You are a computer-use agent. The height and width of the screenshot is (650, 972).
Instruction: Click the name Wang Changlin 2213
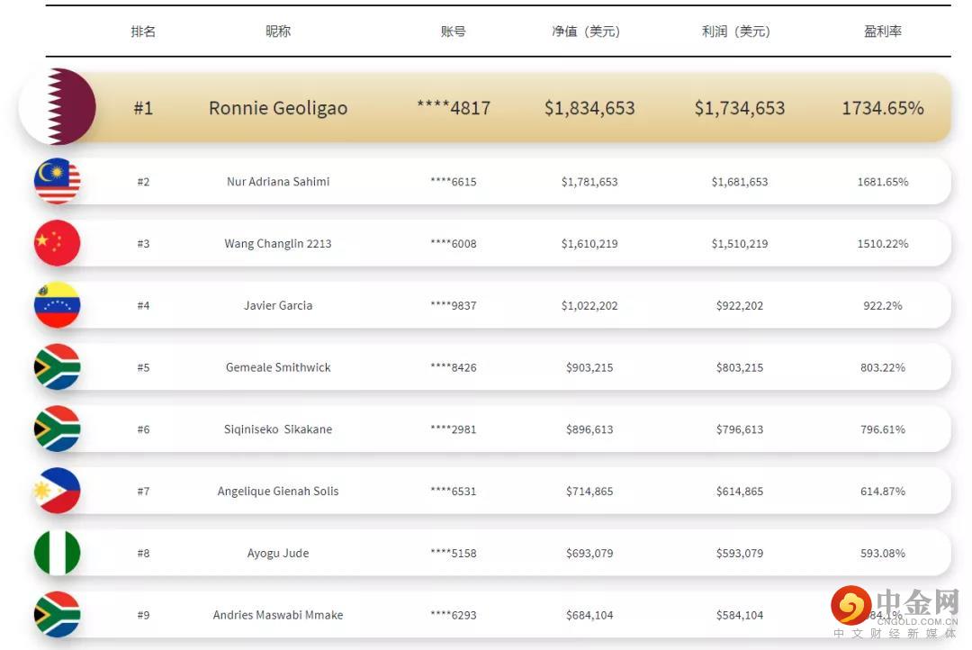coord(278,244)
